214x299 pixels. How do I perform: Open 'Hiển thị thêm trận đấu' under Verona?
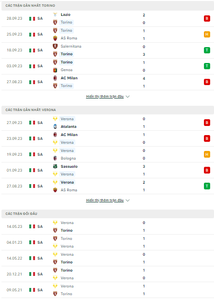105,200
